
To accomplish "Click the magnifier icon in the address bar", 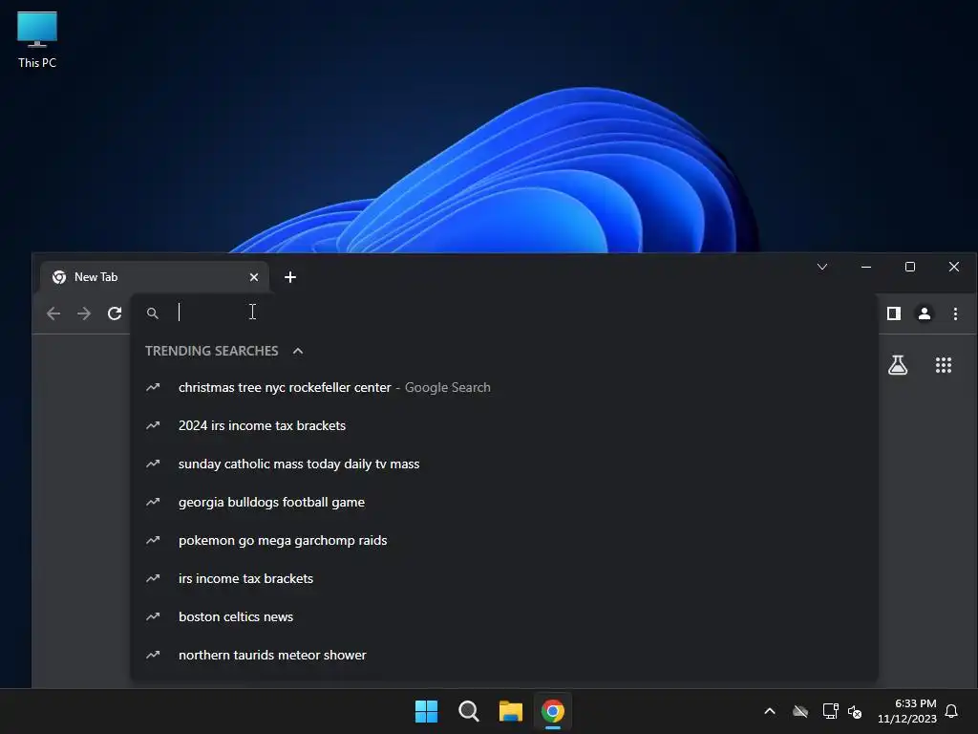I will click(152, 313).
